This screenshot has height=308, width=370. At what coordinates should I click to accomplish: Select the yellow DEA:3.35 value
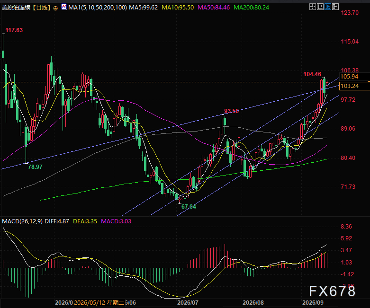(85, 221)
